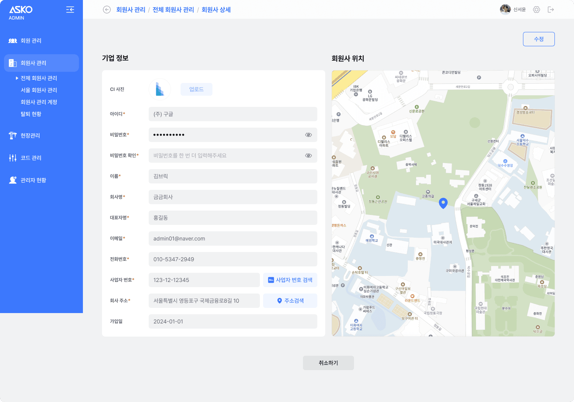574x402 pixels.
Task: Click the 신서윤 profile avatar
Action: point(505,10)
